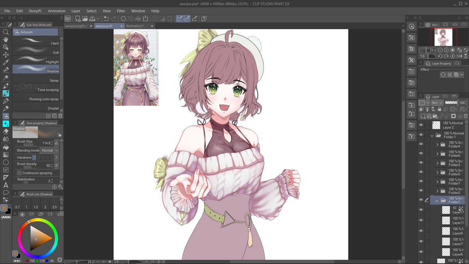469x264 pixels.
Task: Click zoom out minus icon in Navigator
Action: (x=440, y=50)
